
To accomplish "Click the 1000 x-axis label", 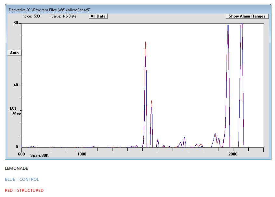I will [82, 154].
